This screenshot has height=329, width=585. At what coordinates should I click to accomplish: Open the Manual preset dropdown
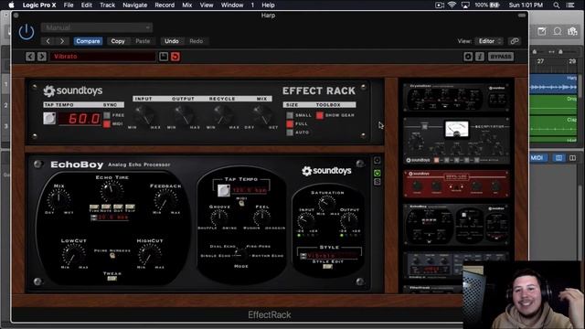(x=97, y=27)
